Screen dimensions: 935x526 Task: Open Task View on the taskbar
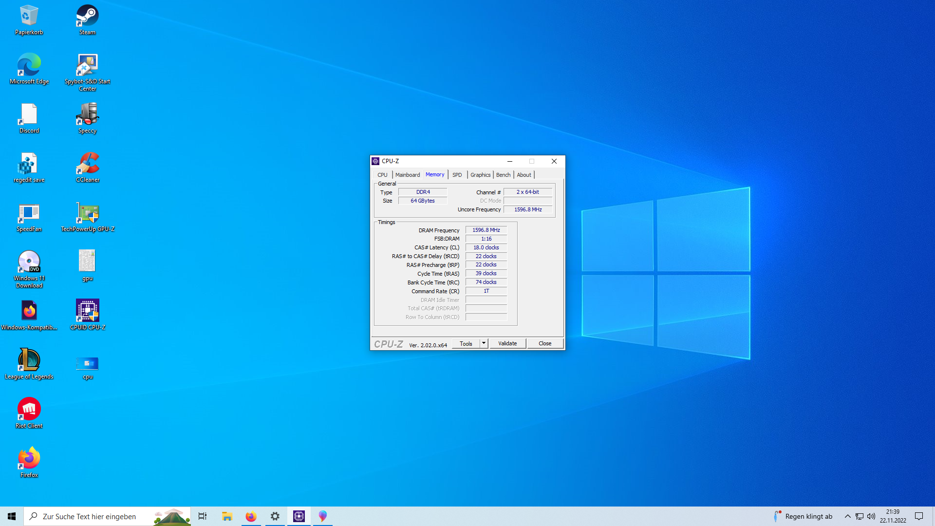point(203,516)
